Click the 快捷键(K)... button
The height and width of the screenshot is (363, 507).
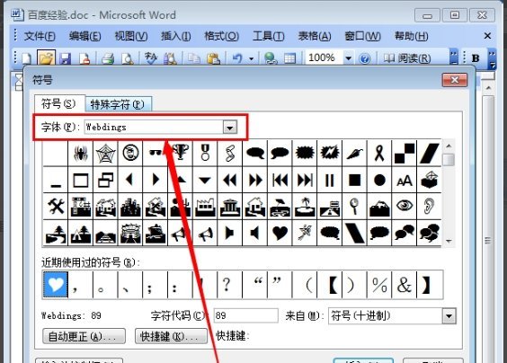pyautogui.click(x=171, y=336)
